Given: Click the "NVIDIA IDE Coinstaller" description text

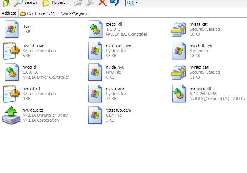Looking at the screenshot, I should [127, 34].
